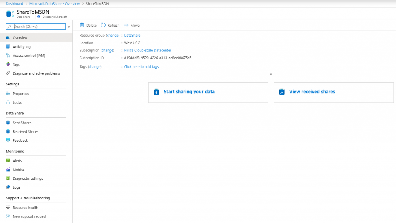Click the Move label in toolbar
This screenshot has width=396, height=223.
click(x=135, y=26)
